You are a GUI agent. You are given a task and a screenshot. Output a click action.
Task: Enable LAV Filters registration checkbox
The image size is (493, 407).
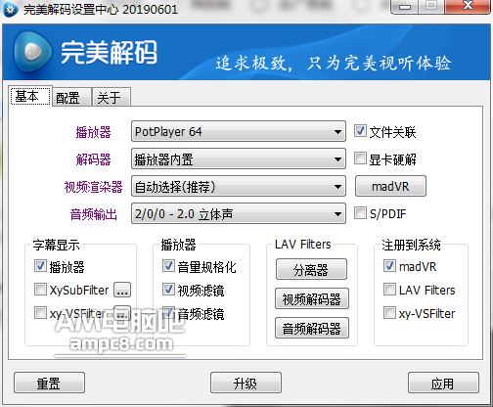(389, 290)
